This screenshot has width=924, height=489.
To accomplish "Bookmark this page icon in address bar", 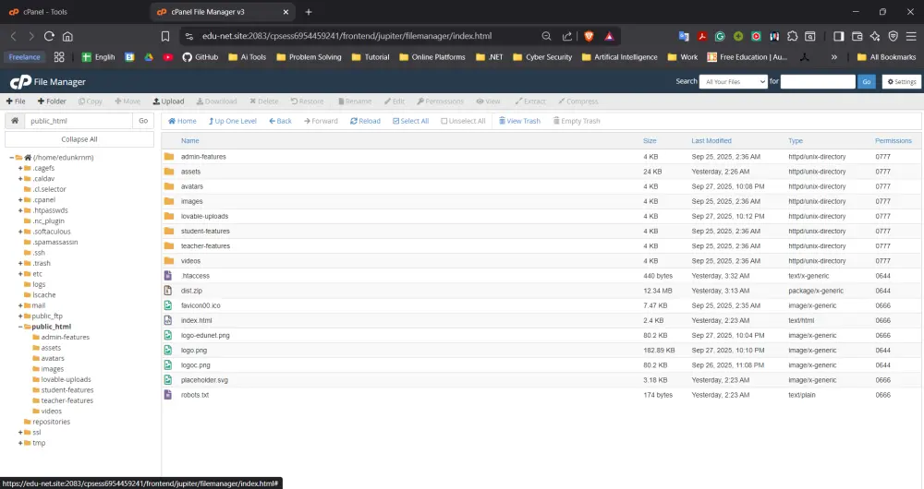I will pos(165,36).
